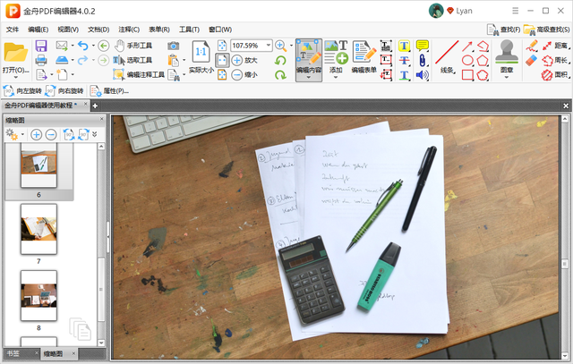The width and height of the screenshot is (573, 364).
Task: Select the eraser tool
Action: pyautogui.click(x=532, y=60)
